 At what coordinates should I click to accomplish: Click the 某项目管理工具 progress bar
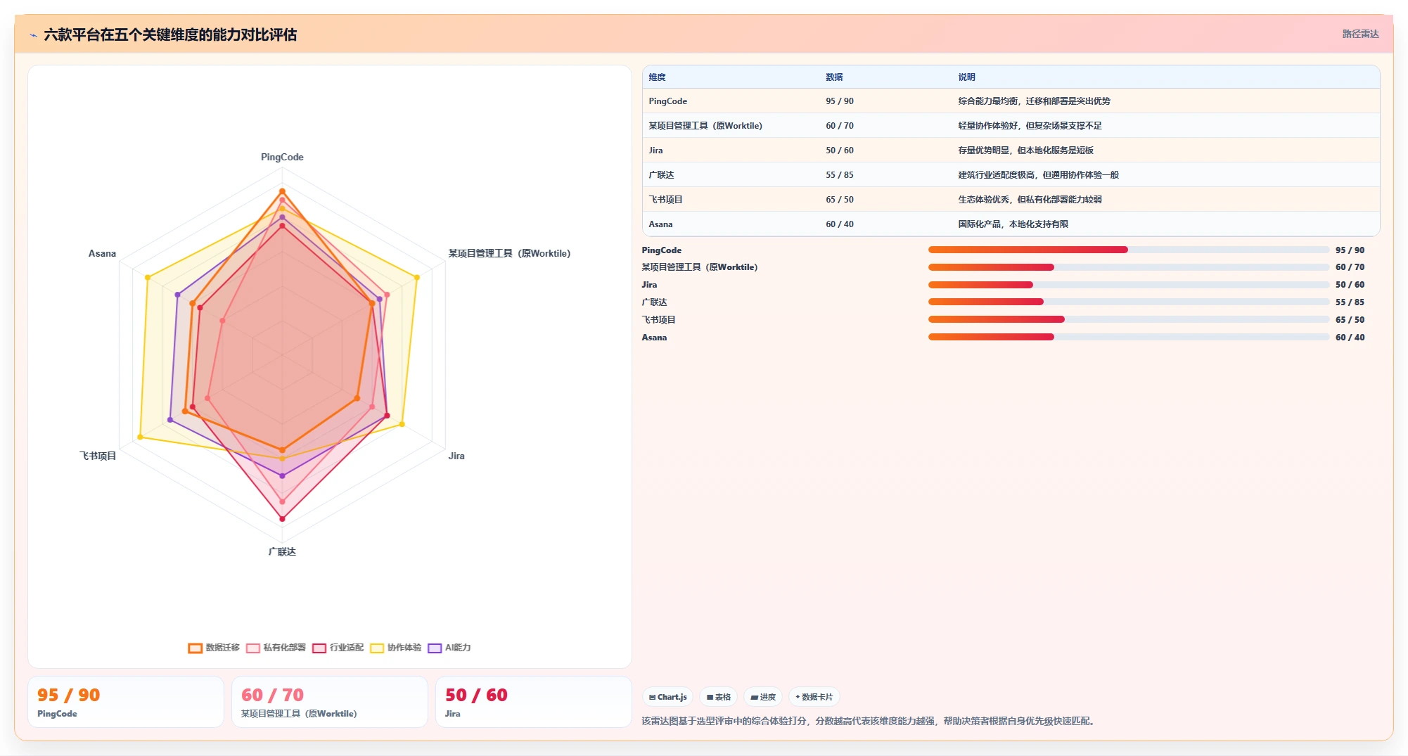[1129, 267]
